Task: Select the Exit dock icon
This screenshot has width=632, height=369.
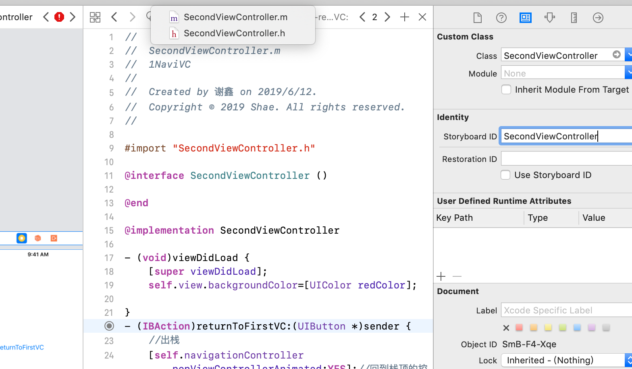Action: click(x=54, y=238)
